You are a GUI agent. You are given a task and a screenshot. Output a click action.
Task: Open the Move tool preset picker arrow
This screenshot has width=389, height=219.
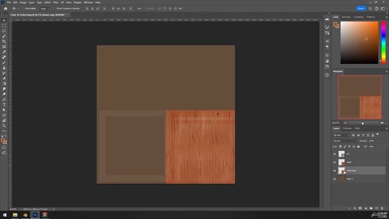click(18, 9)
